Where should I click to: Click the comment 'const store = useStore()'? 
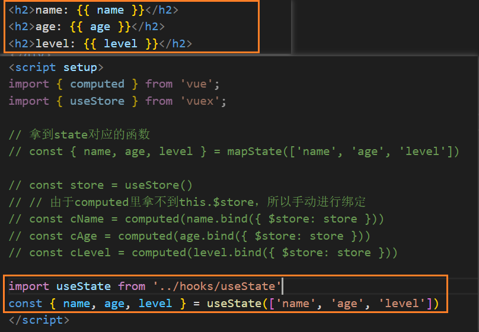click(x=101, y=185)
